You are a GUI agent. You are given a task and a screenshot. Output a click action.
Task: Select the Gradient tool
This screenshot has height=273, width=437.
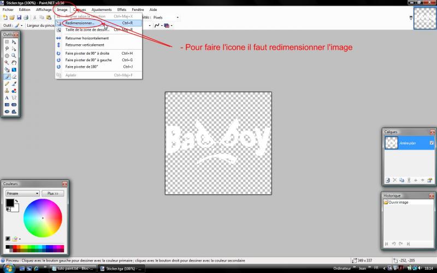pyautogui.click(x=14, y=70)
